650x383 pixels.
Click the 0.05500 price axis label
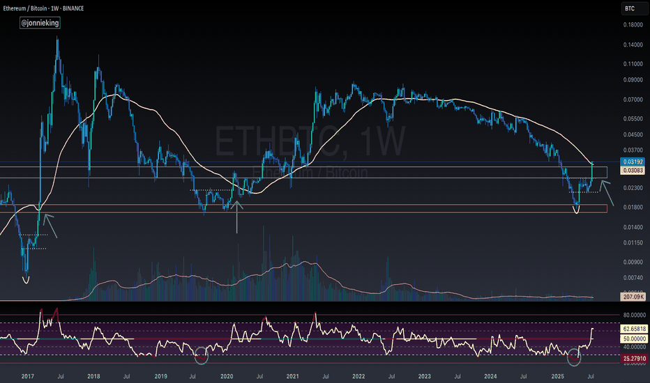coord(633,118)
